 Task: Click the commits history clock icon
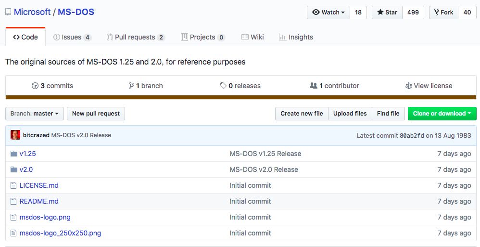(35, 86)
